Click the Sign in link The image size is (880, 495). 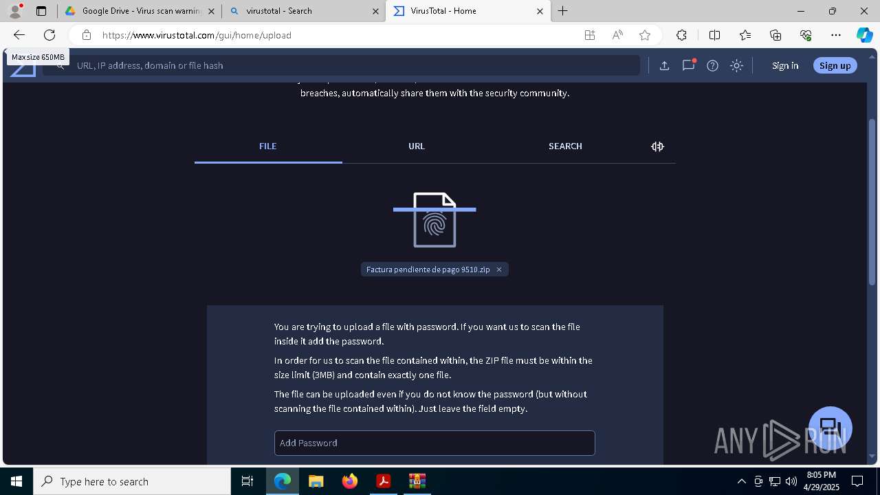tap(785, 65)
